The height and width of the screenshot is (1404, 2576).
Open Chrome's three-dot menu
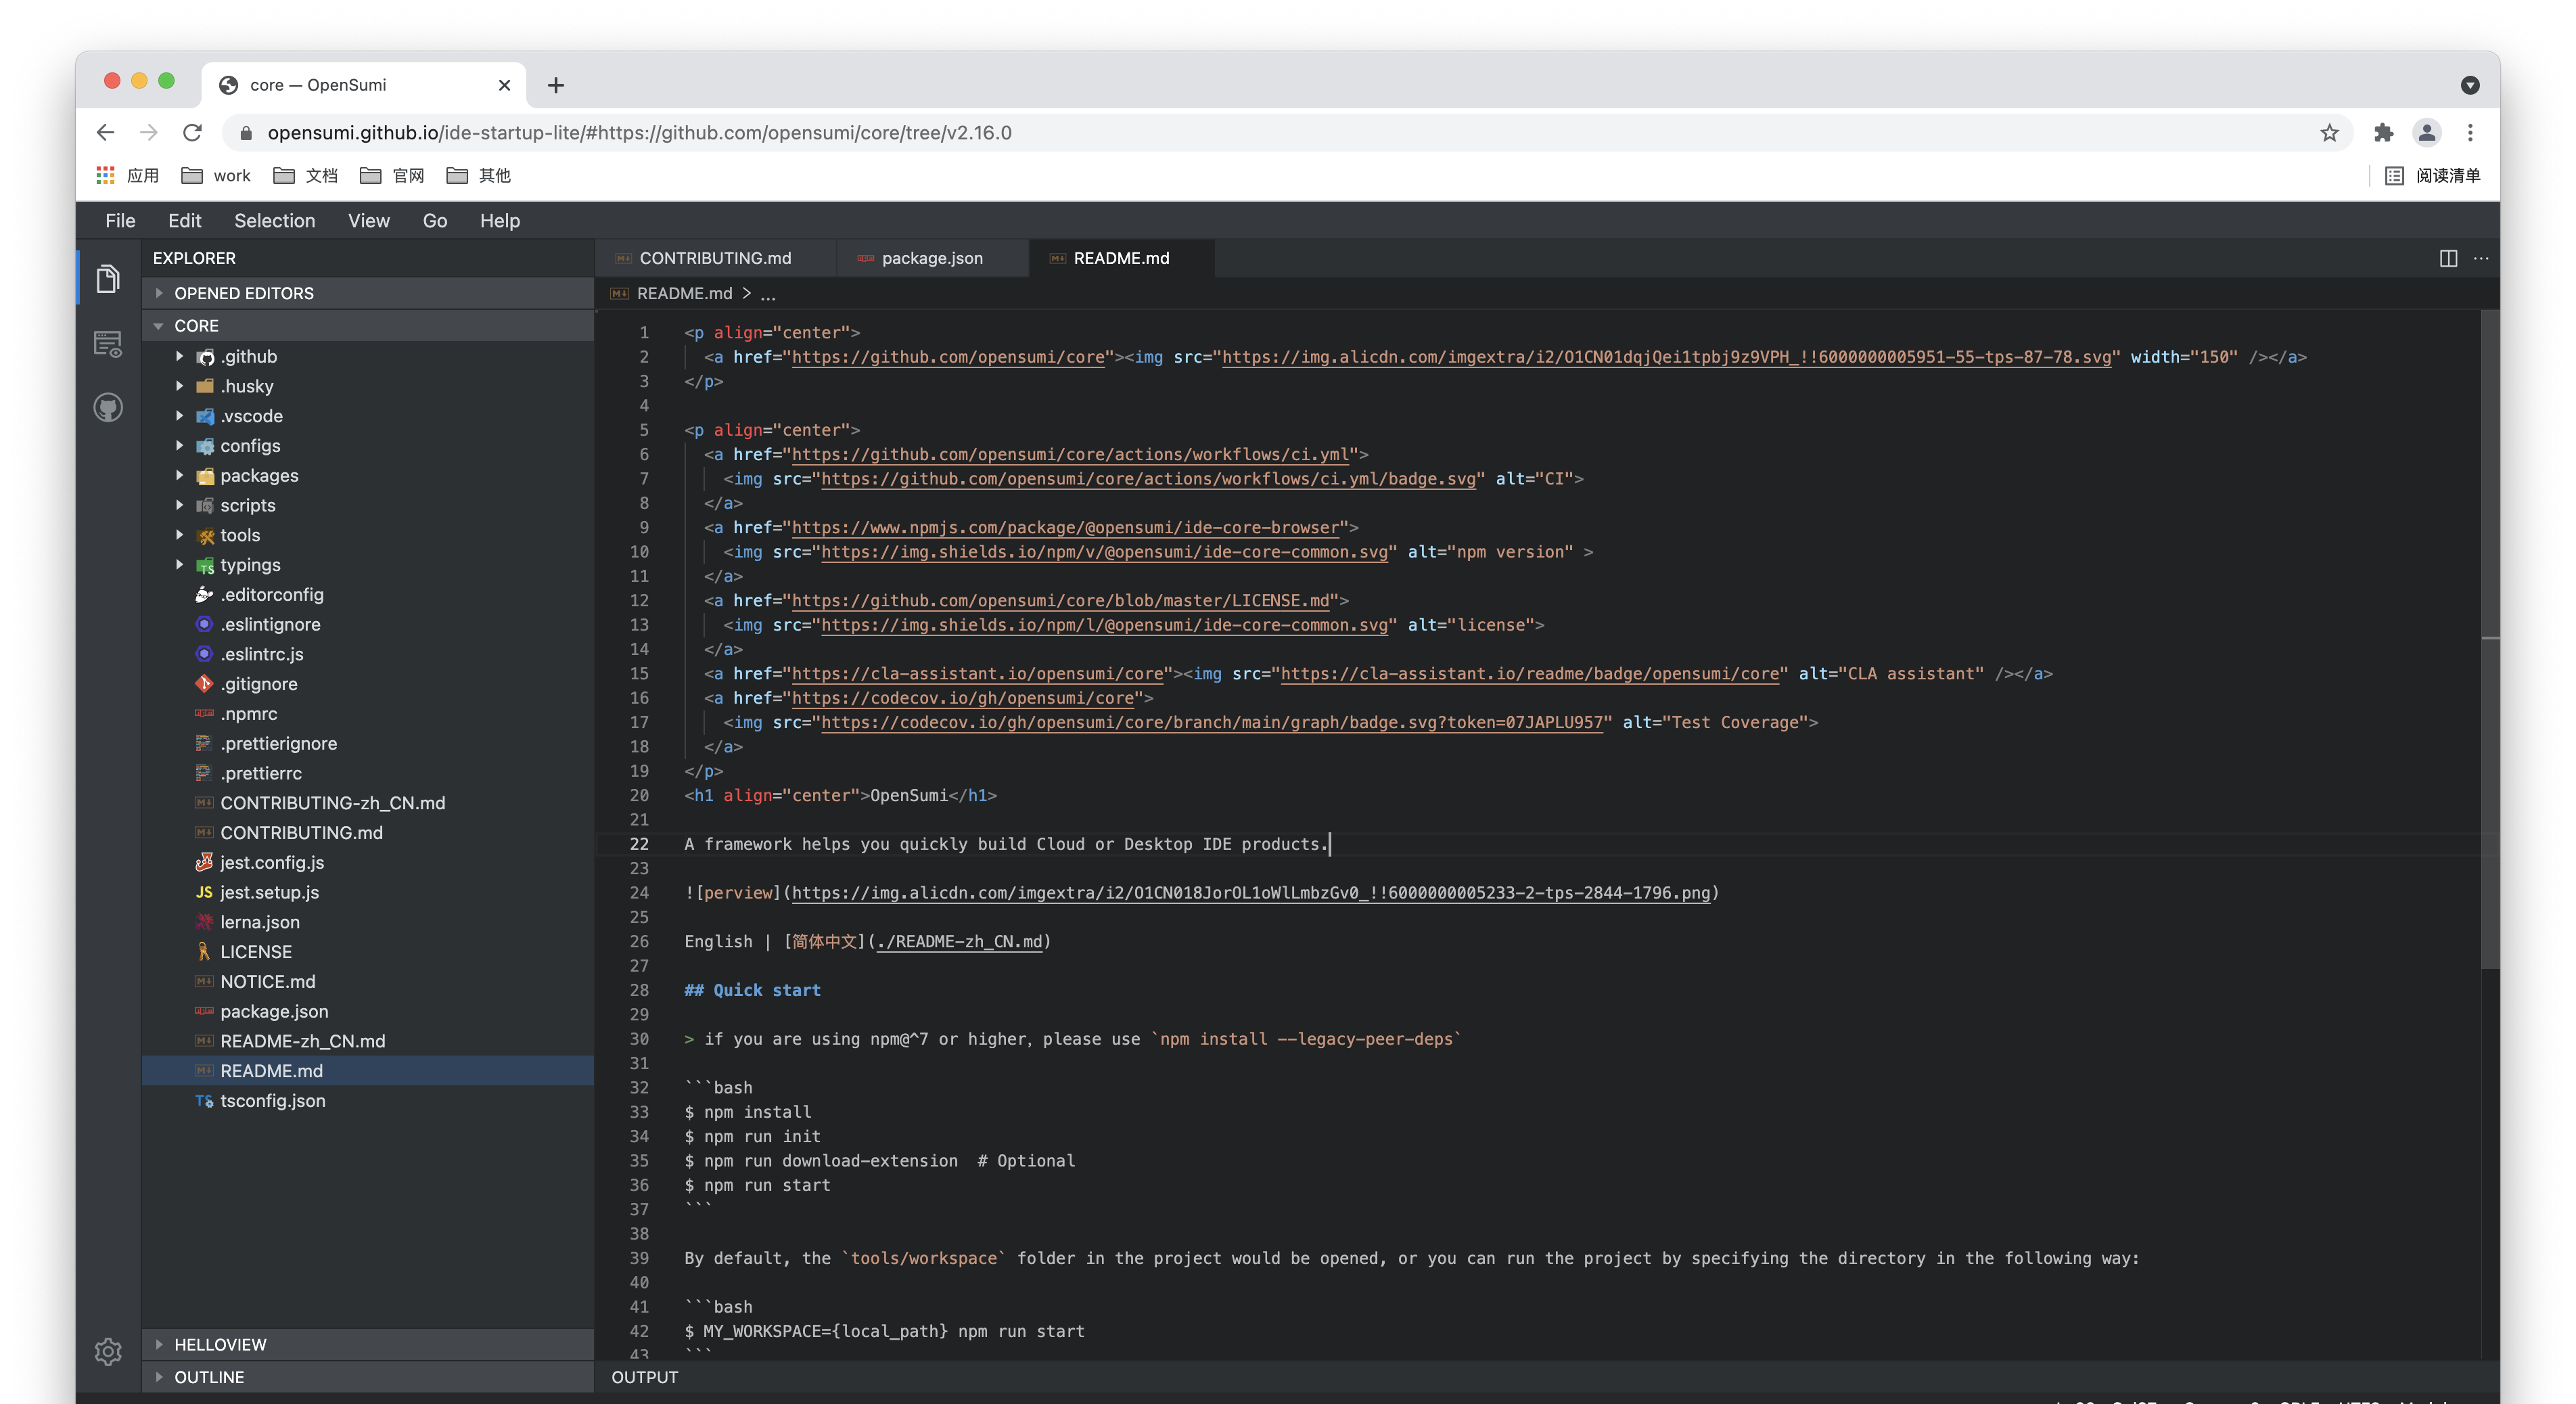(x=2470, y=133)
